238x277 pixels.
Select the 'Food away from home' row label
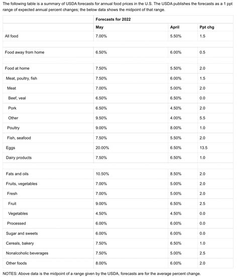25,52
